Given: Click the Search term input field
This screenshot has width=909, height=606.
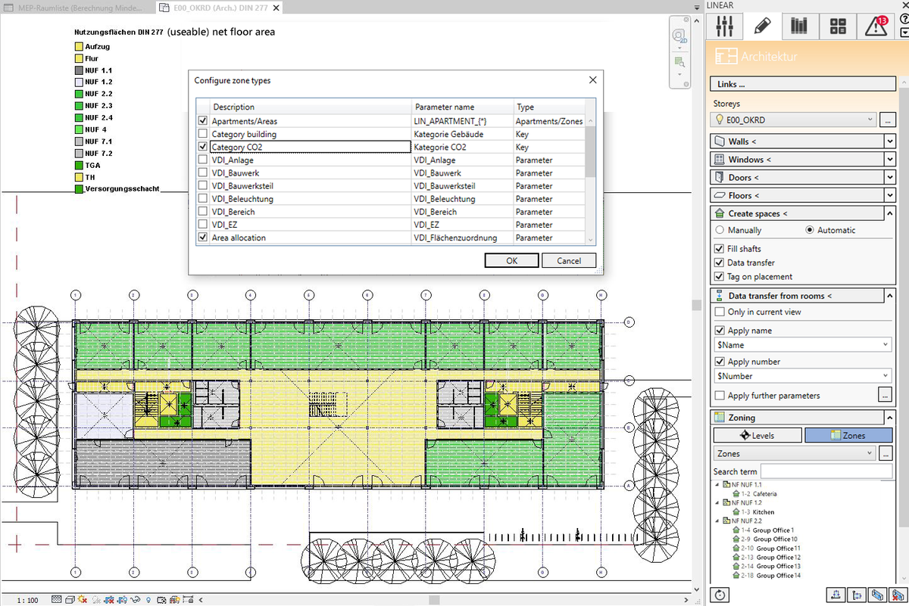Looking at the screenshot, I should pos(826,471).
